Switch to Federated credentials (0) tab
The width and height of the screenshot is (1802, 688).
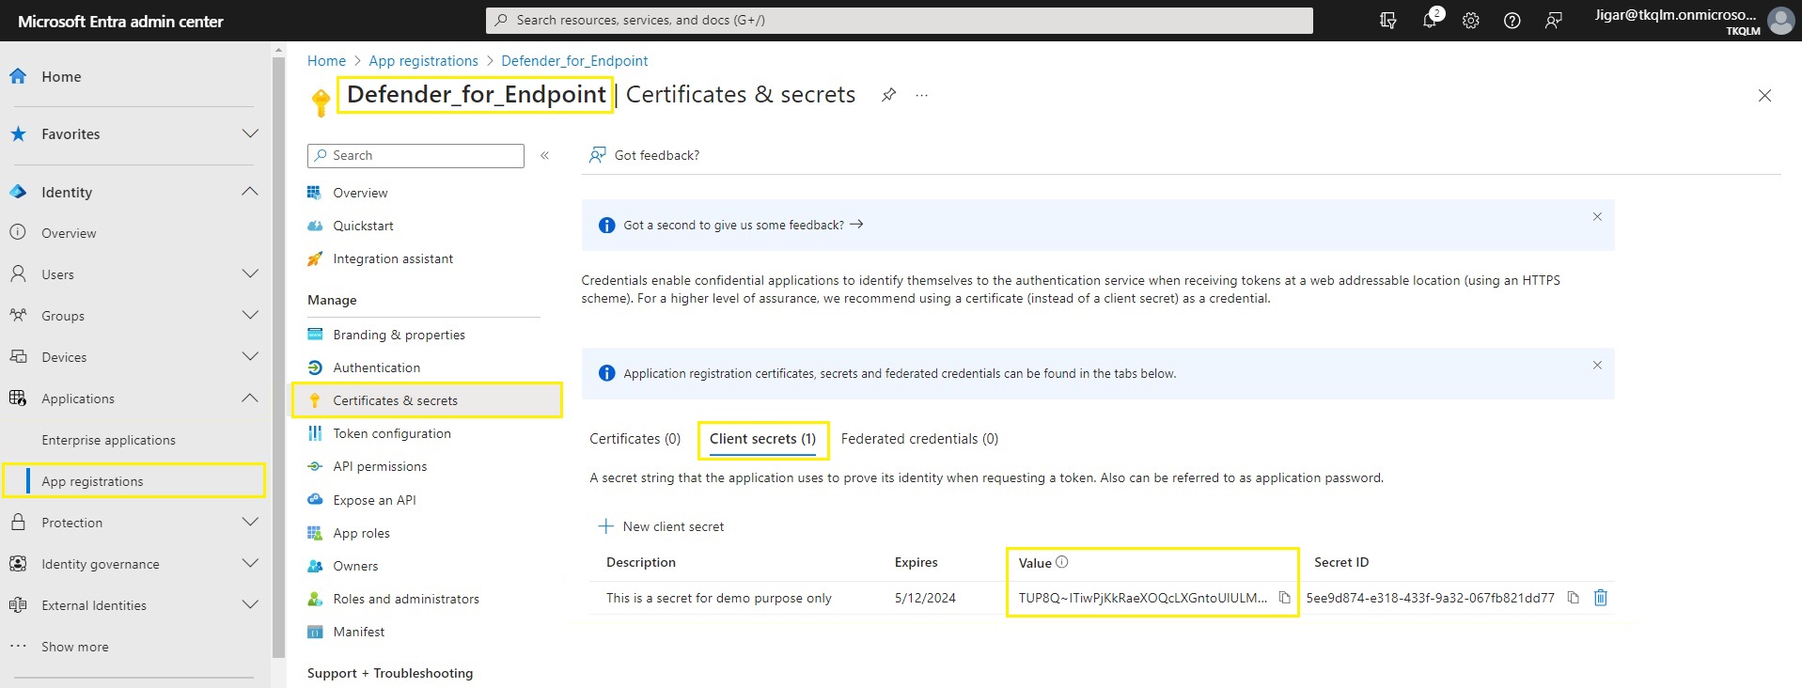(x=919, y=439)
